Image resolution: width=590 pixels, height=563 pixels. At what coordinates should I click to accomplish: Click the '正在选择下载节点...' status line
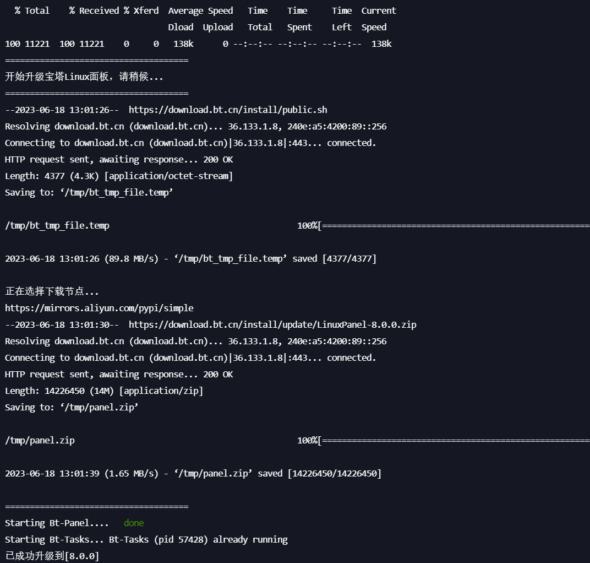pos(52,291)
